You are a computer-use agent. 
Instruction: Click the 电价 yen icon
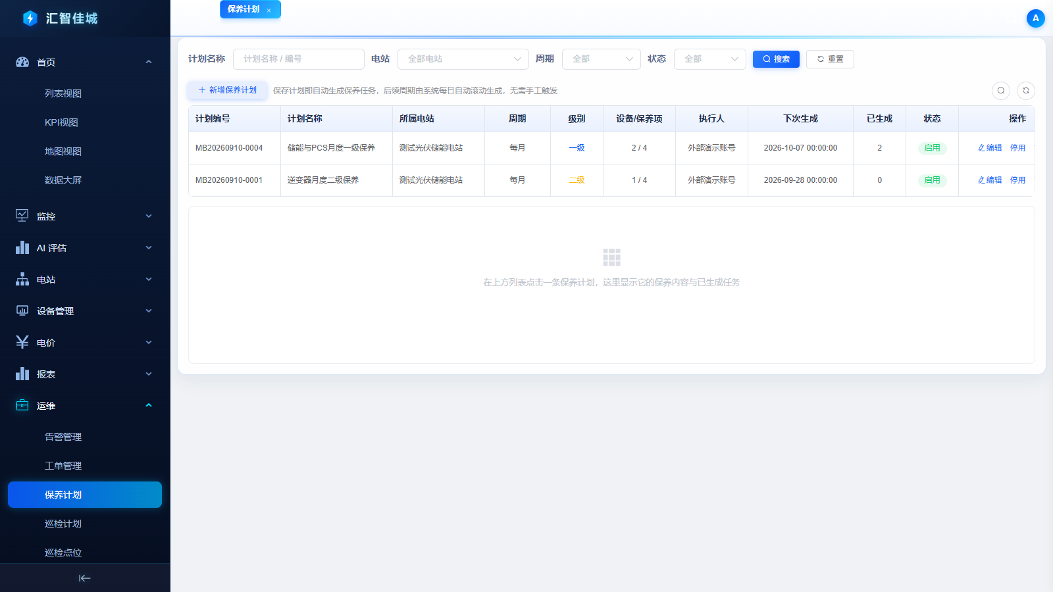22,342
